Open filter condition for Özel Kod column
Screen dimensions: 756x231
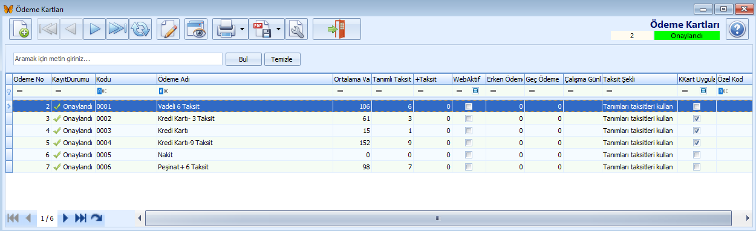tap(723, 91)
